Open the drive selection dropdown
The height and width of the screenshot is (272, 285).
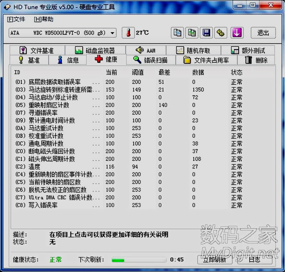(x=62, y=33)
